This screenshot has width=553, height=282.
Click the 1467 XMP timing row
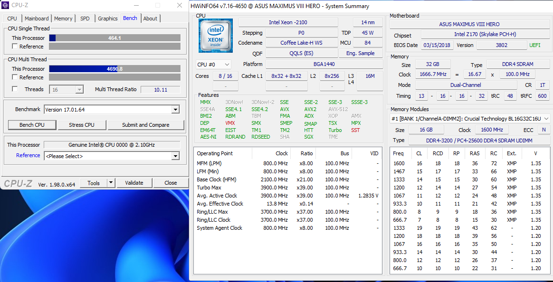tap(470, 171)
